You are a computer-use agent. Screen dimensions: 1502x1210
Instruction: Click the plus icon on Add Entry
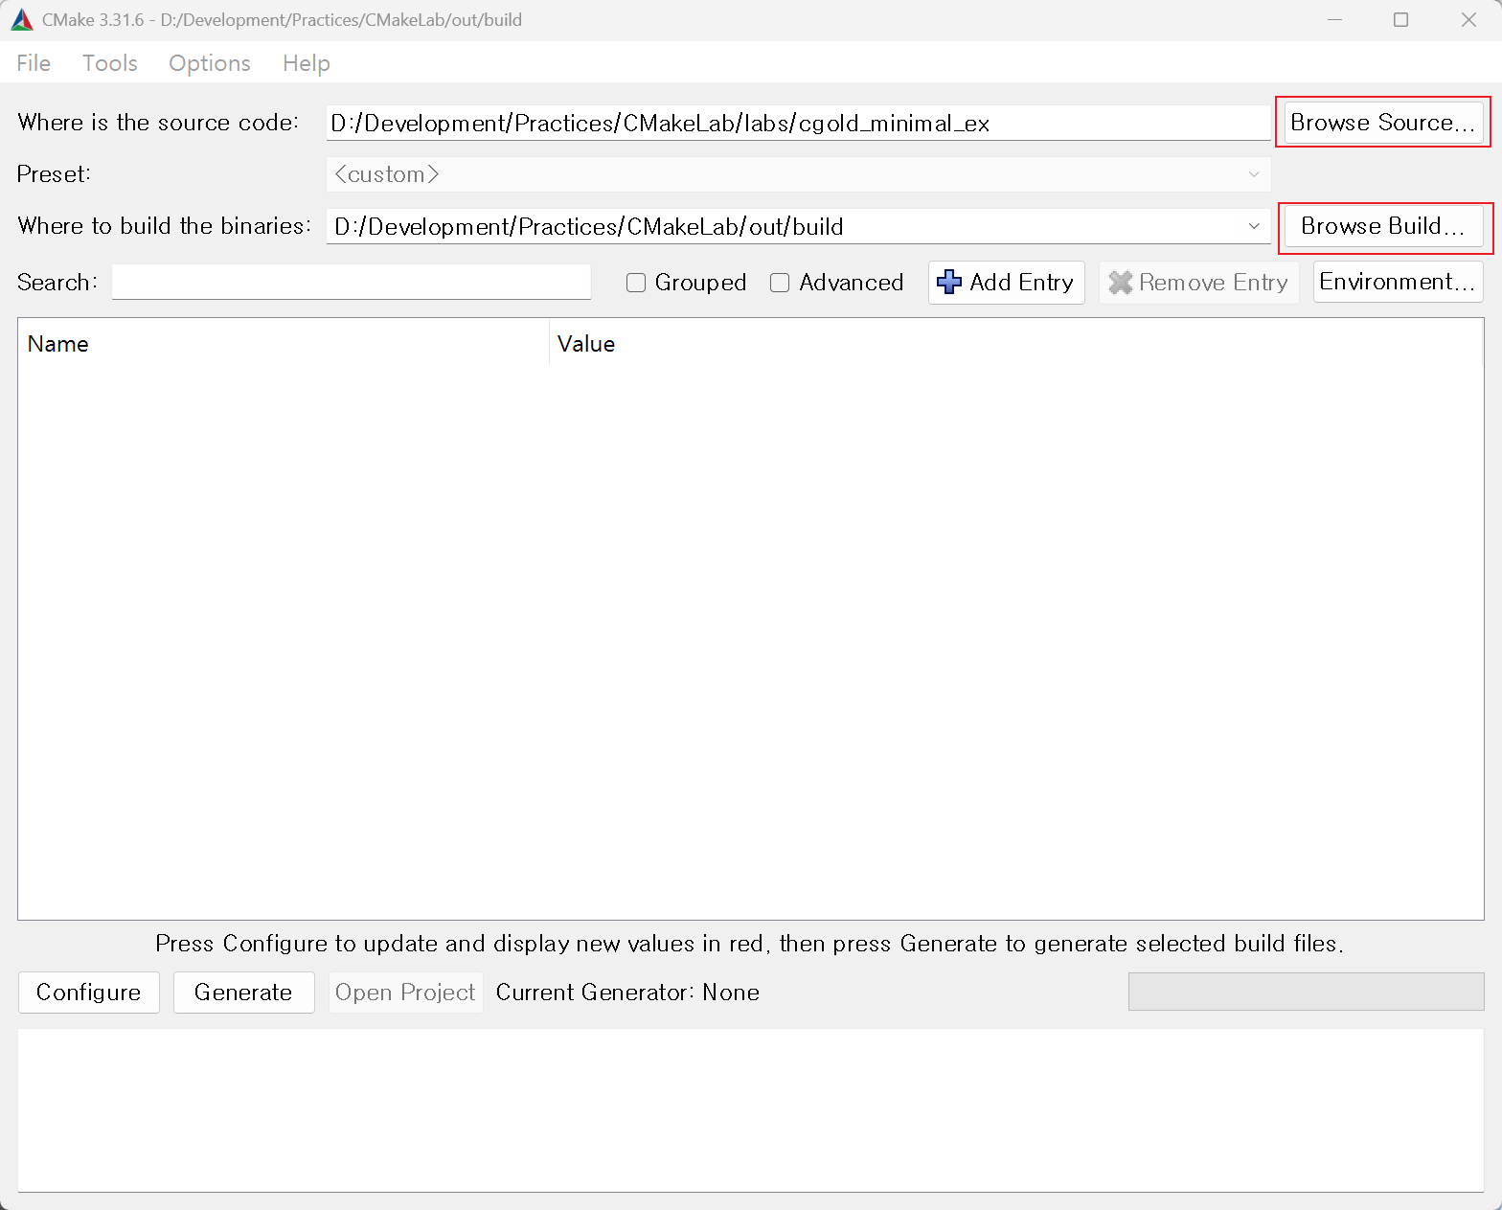[x=948, y=283]
